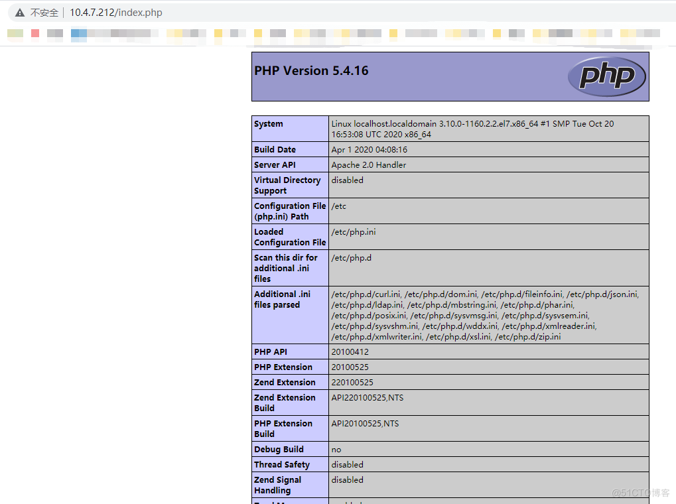676x504 pixels.
Task: Click the PHP logo in header
Action: point(607,77)
